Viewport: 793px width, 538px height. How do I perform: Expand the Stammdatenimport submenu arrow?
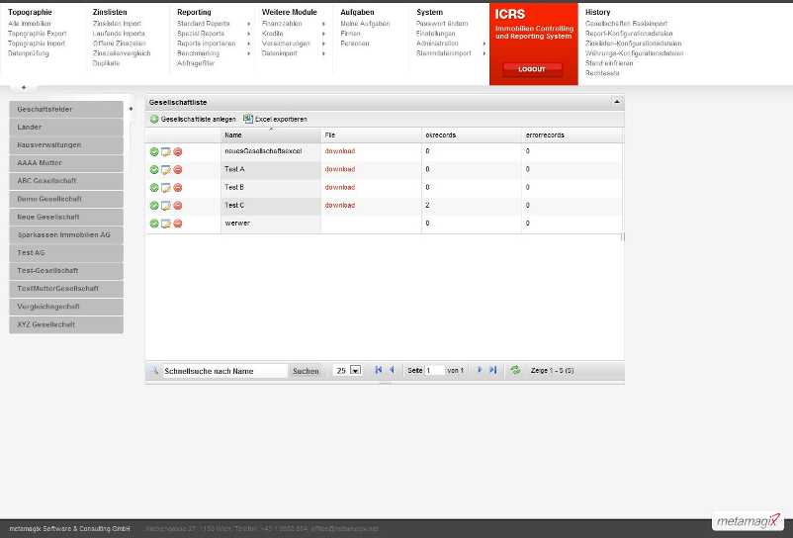[x=484, y=53]
